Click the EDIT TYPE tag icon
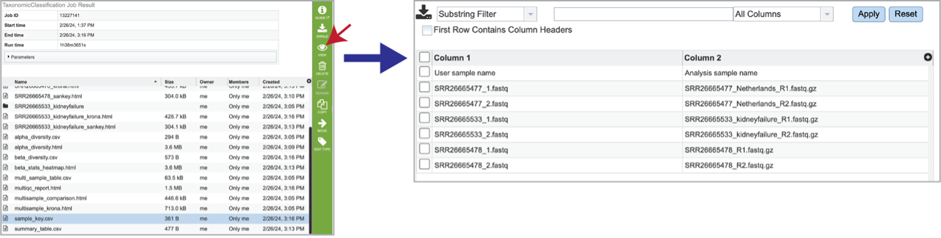The width and height of the screenshot is (941, 238). click(x=322, y=144)
